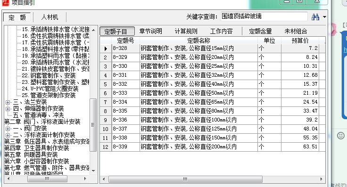Click the 项目指引 app icon in title bar
347x187 pixels.
point(6,2)
